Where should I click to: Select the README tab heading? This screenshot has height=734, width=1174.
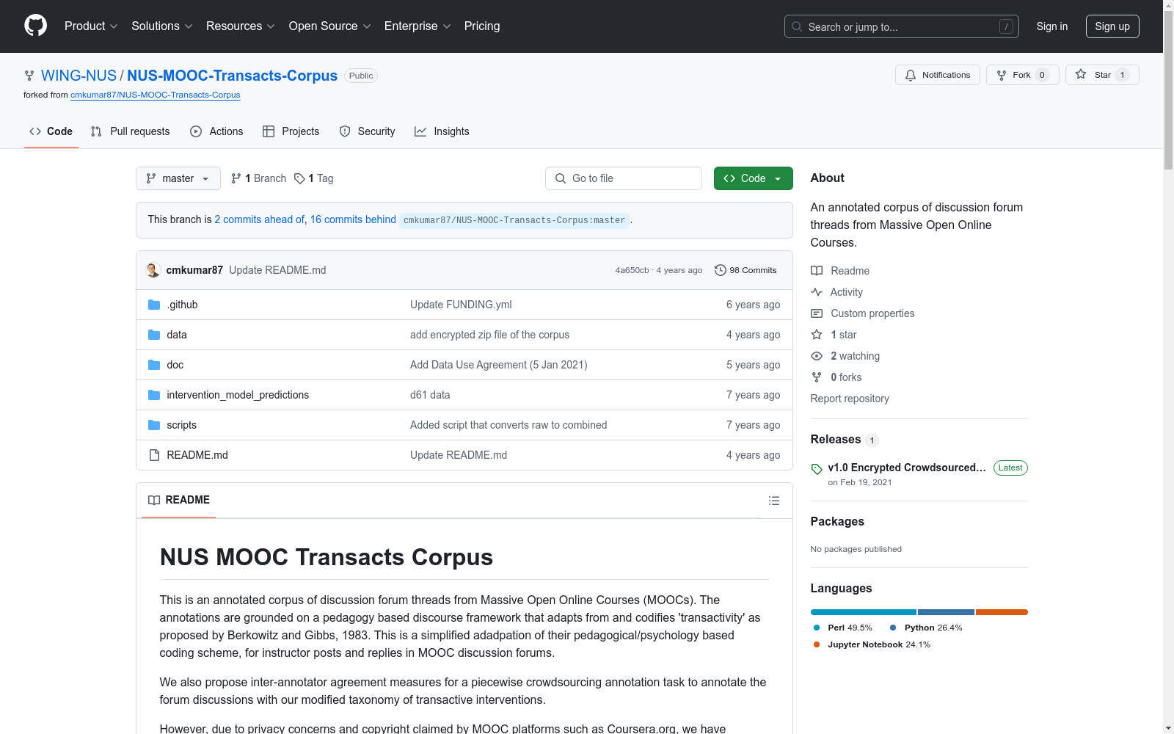[x=179, y=501]
